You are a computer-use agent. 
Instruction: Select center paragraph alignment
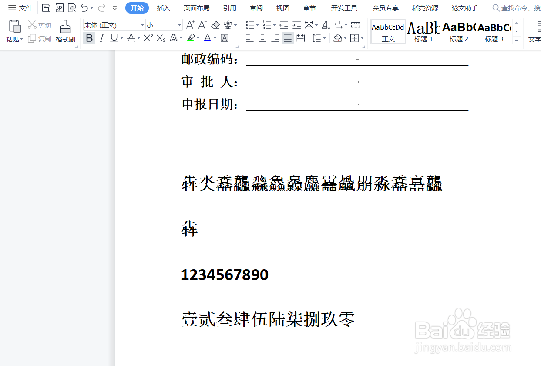(262, 38)
